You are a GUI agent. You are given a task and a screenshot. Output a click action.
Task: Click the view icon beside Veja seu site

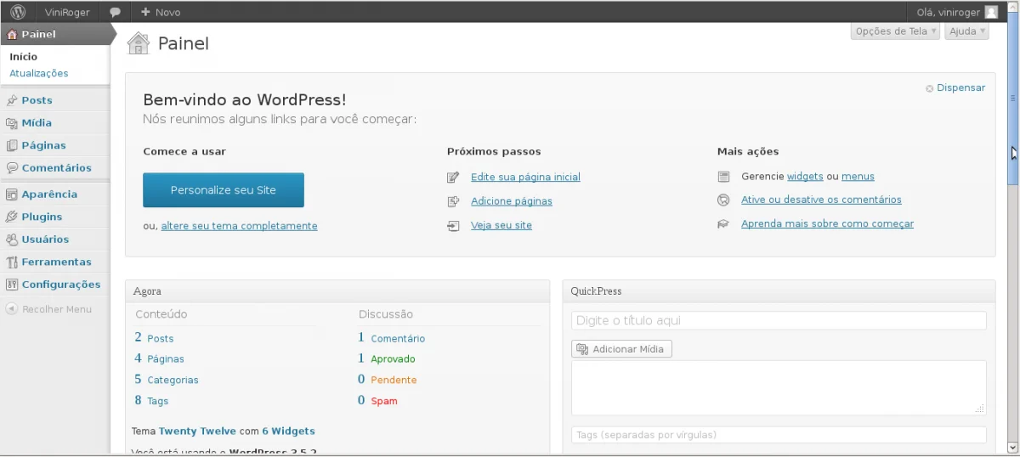[x=453, y=226]
